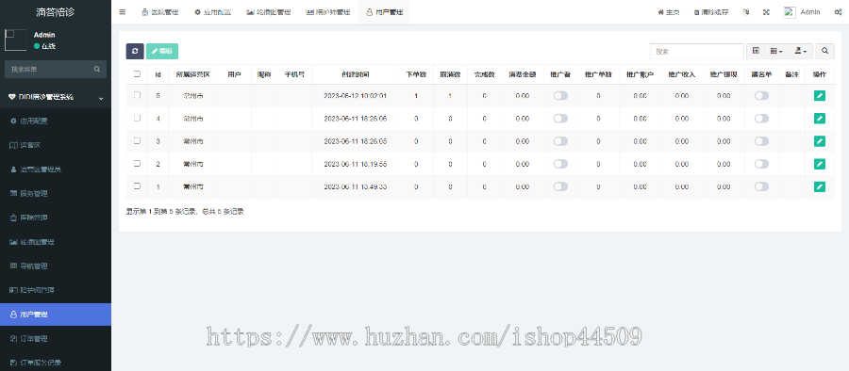The height and width of the screenshot is (371, 849).
Task: Switch to the 轮播图管理 tab
Action: [x=268, y=12]
